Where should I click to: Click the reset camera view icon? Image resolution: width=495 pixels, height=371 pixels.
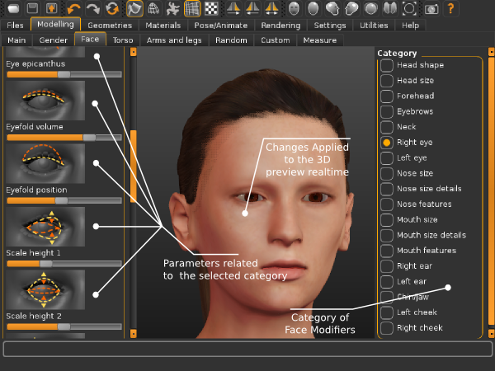410,9
